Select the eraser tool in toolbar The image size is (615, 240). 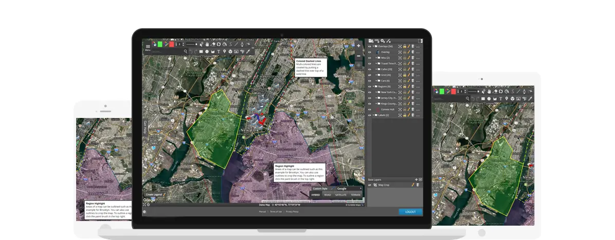[212, 44]
